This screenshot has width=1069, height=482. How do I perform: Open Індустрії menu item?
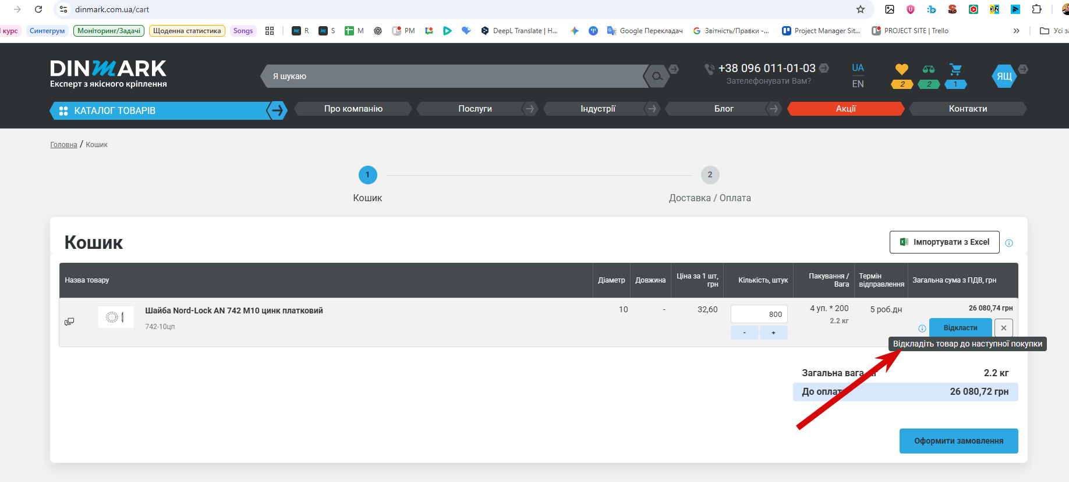pos(597,109)
